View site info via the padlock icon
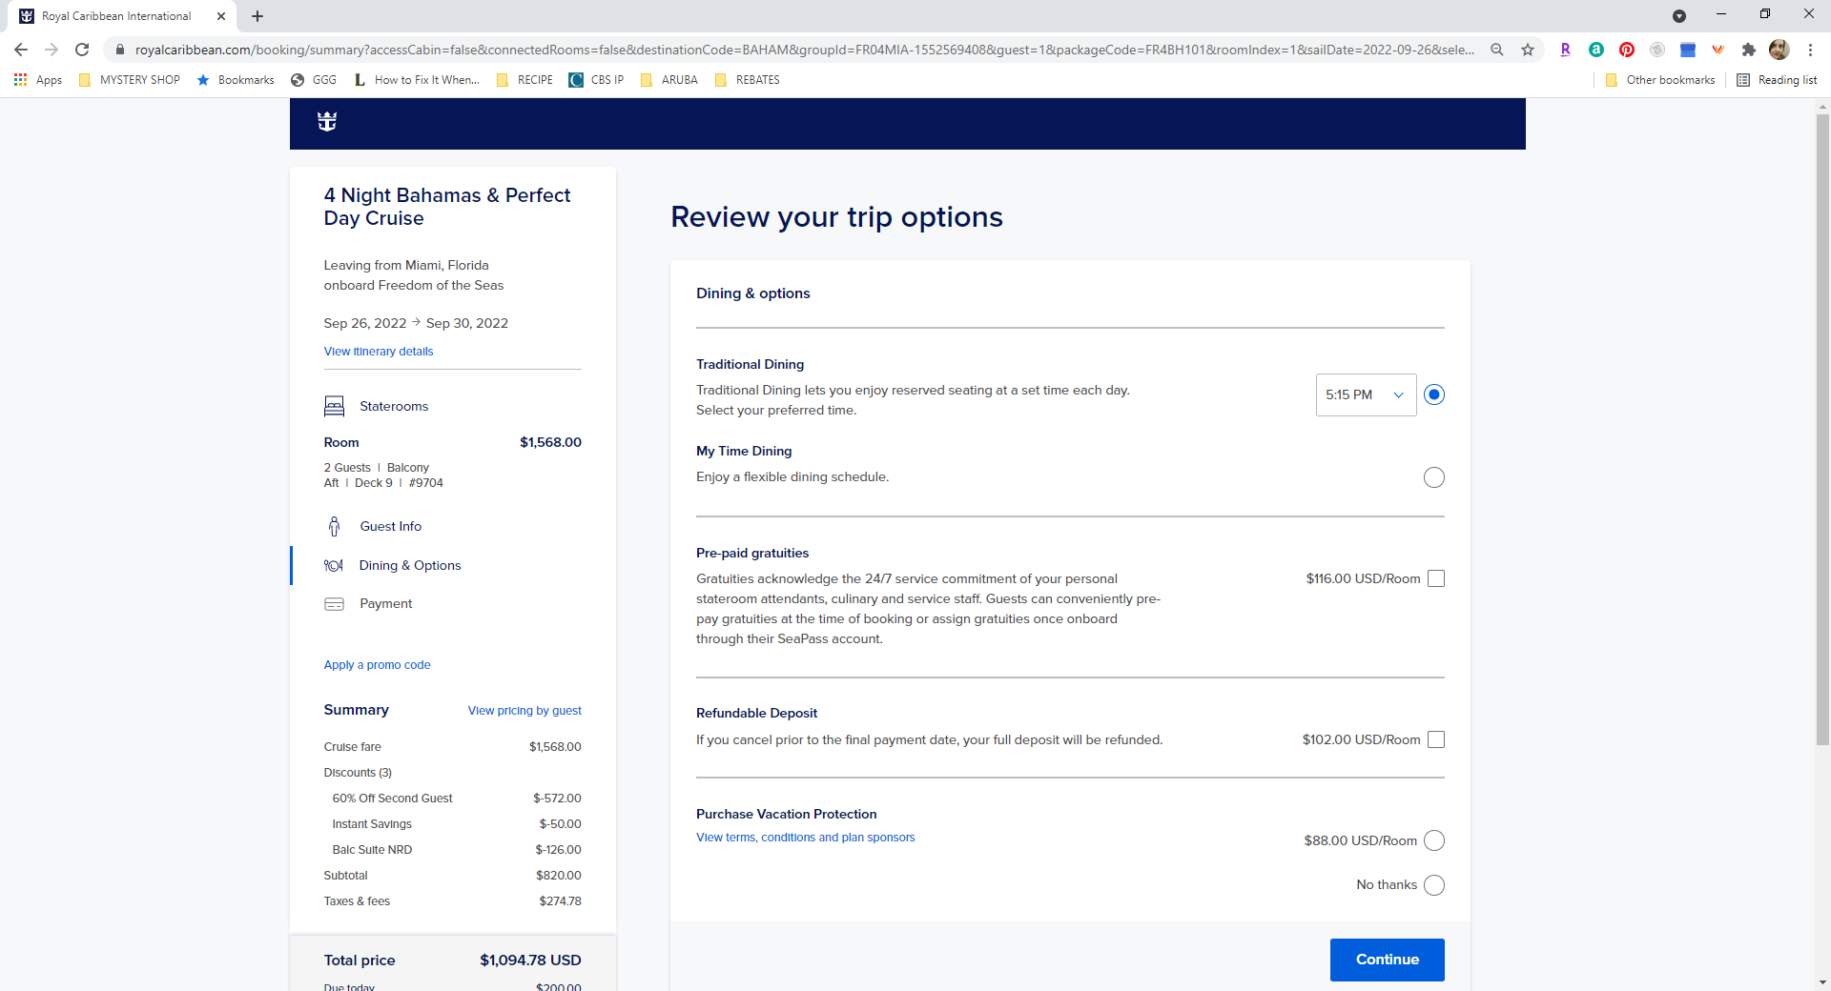The image size is (1831, 991). [x=119, y=50]
